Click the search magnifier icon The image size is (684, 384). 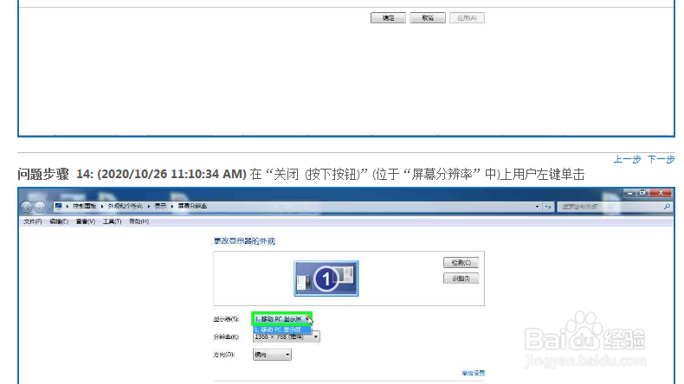(x=667, y=207)
